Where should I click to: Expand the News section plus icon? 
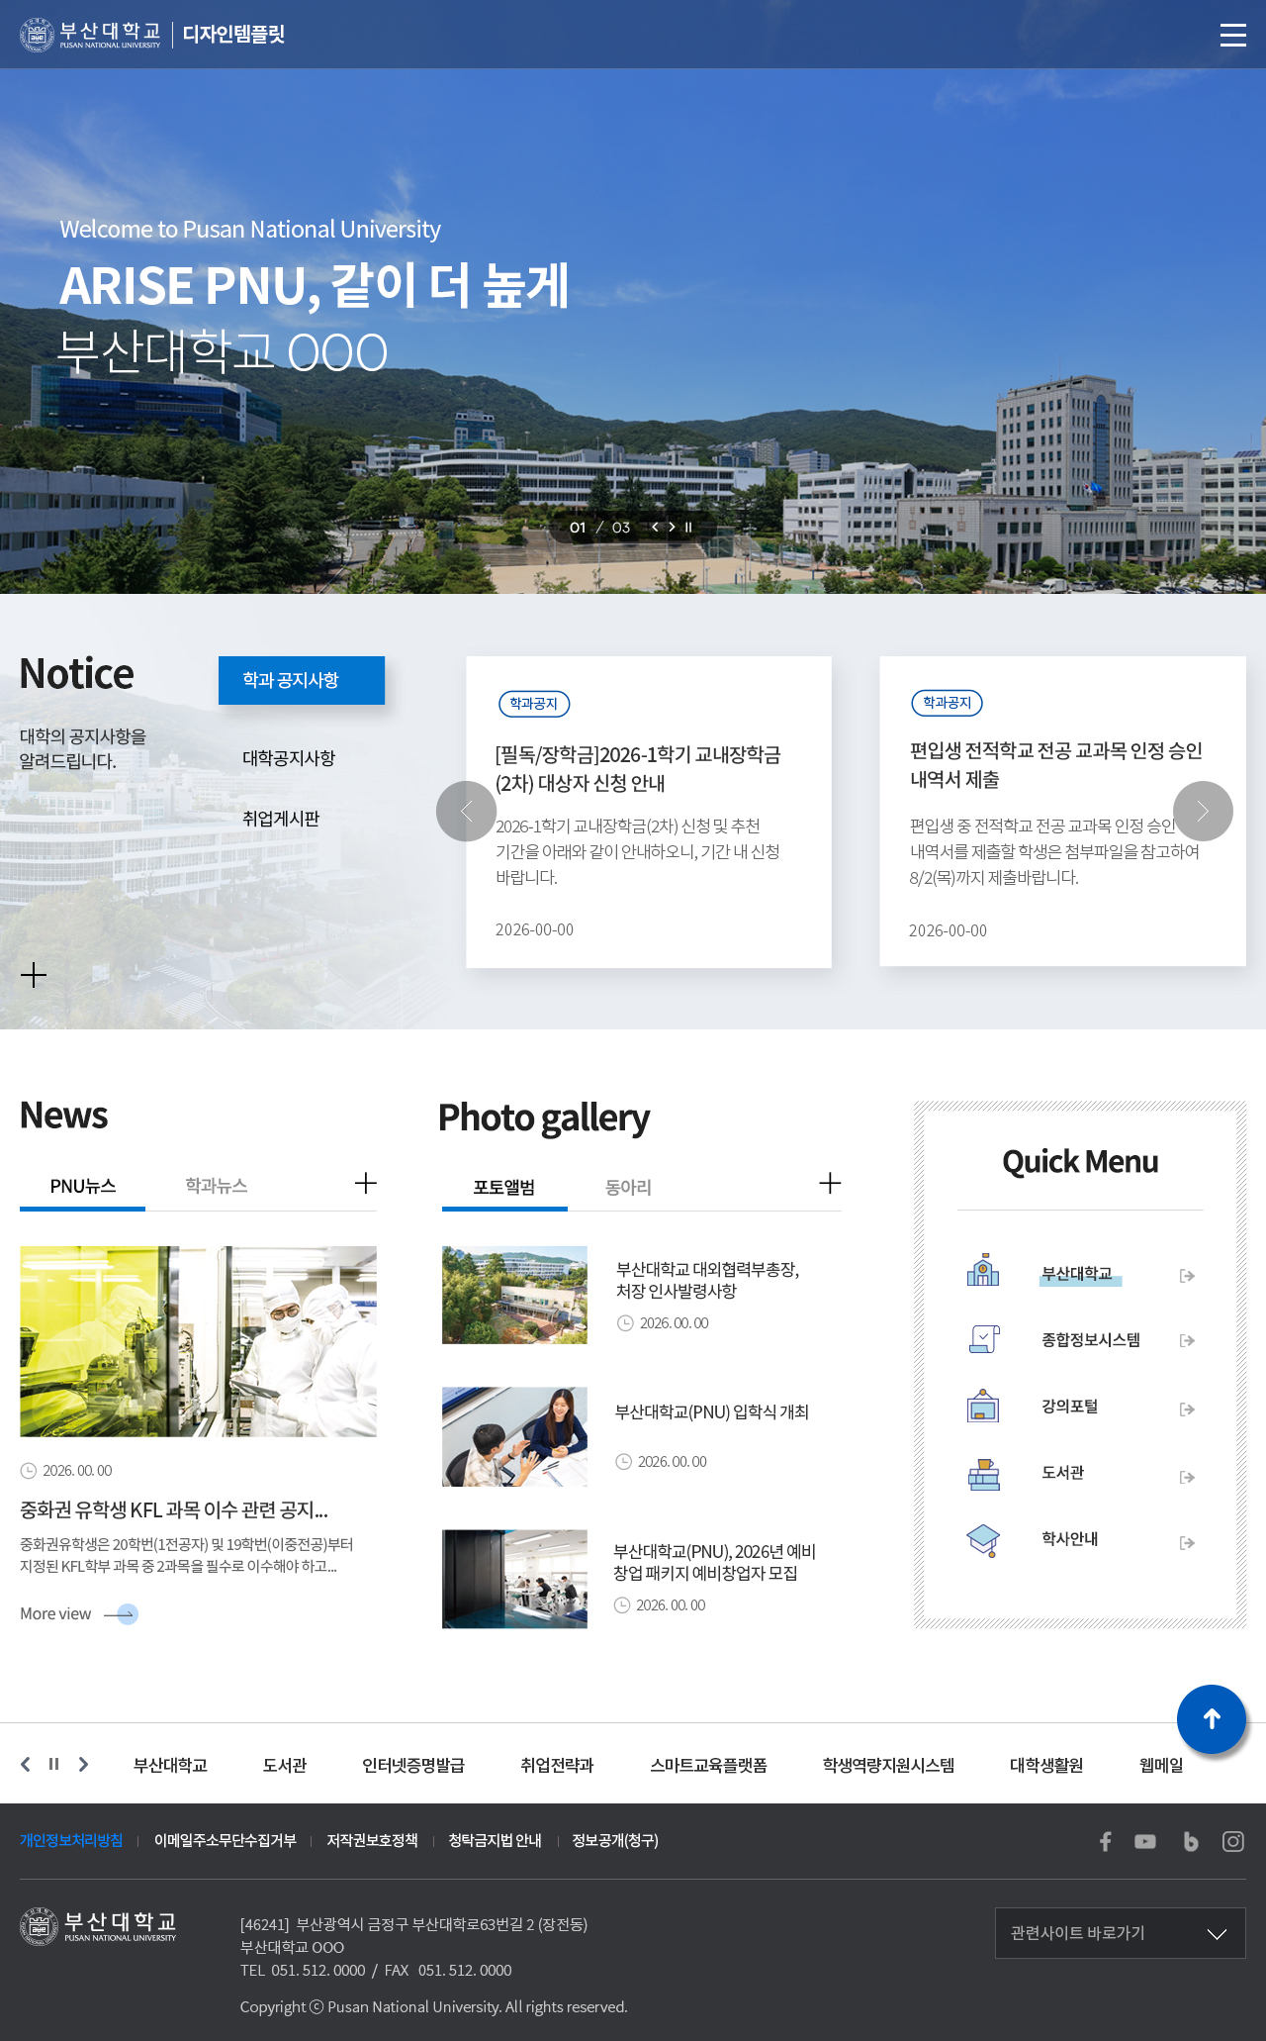(x=365, y=1184)
